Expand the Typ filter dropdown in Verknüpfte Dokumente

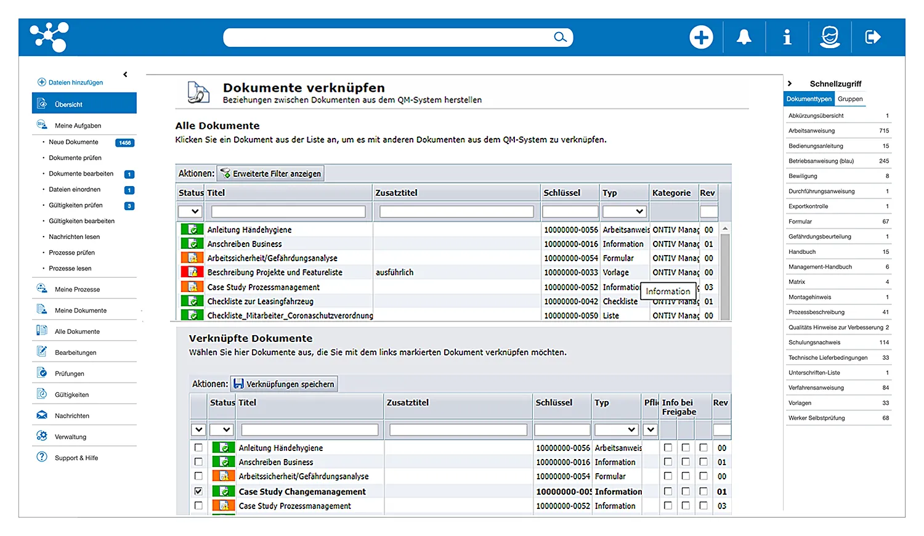point(615,429)
